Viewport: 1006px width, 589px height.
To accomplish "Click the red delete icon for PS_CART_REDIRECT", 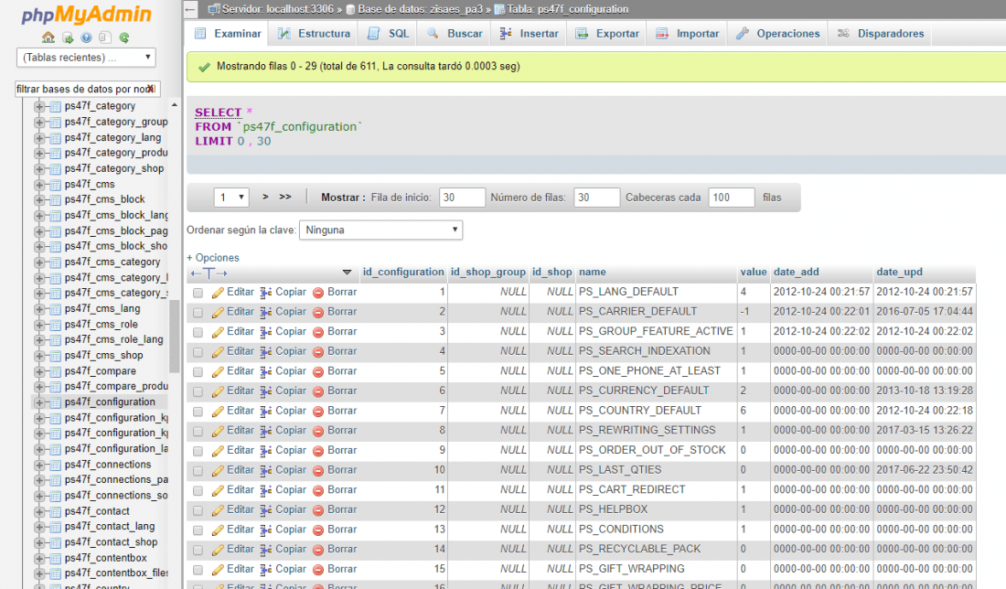I will click(318, 491).
